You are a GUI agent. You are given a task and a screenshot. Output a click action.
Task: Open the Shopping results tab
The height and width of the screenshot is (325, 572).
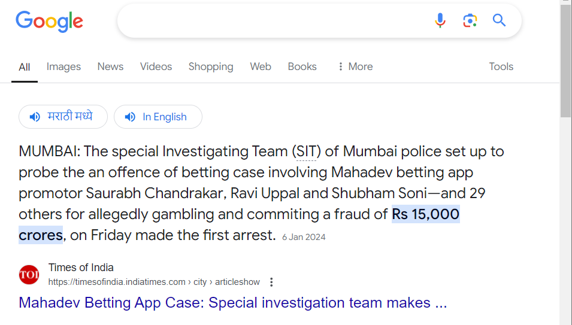tap(211, 66)
